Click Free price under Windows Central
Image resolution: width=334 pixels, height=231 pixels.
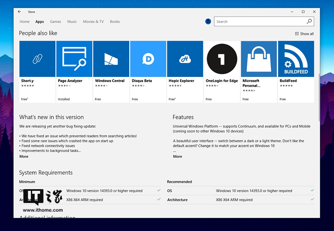pyautogui.click(x=98, y=99)
